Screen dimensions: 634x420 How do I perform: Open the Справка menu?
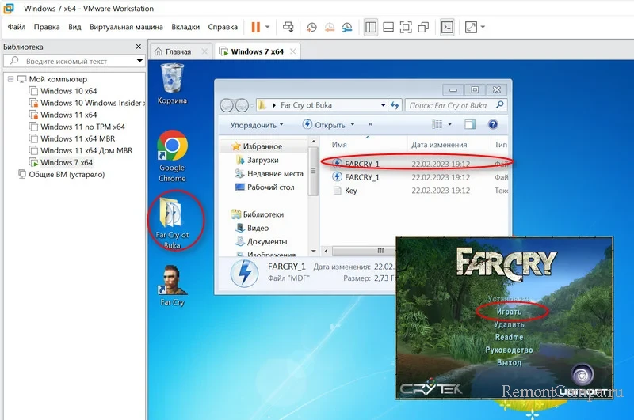(x=223, y=27)
